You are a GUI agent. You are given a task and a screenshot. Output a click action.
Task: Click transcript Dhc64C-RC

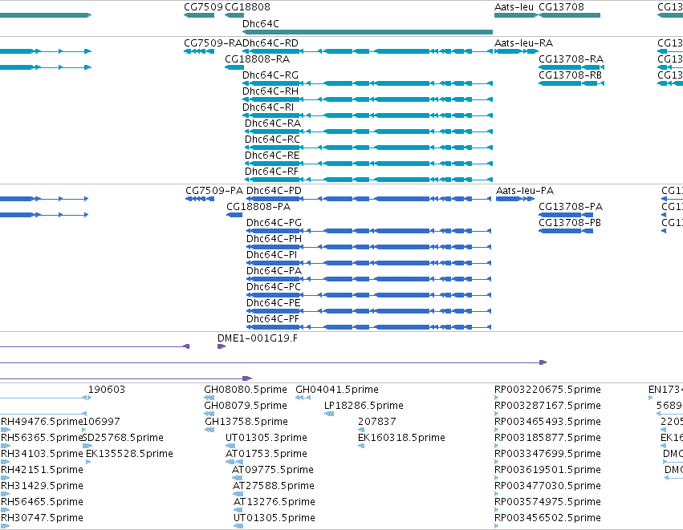click(x=272, y=140)
